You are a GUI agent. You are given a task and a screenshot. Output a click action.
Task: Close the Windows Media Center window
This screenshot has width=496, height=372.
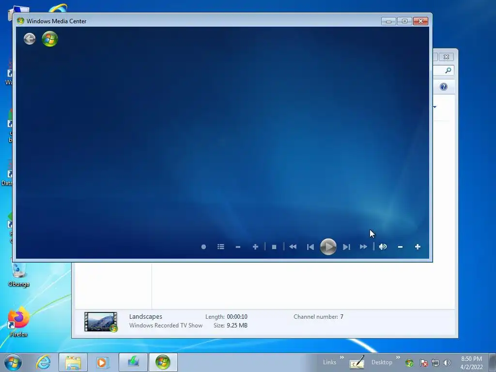pos(420,21)
